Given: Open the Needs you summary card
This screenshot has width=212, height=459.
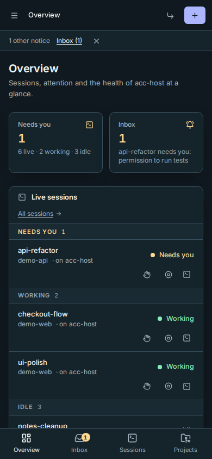Looking at the screenshot, I should (55, 142).
